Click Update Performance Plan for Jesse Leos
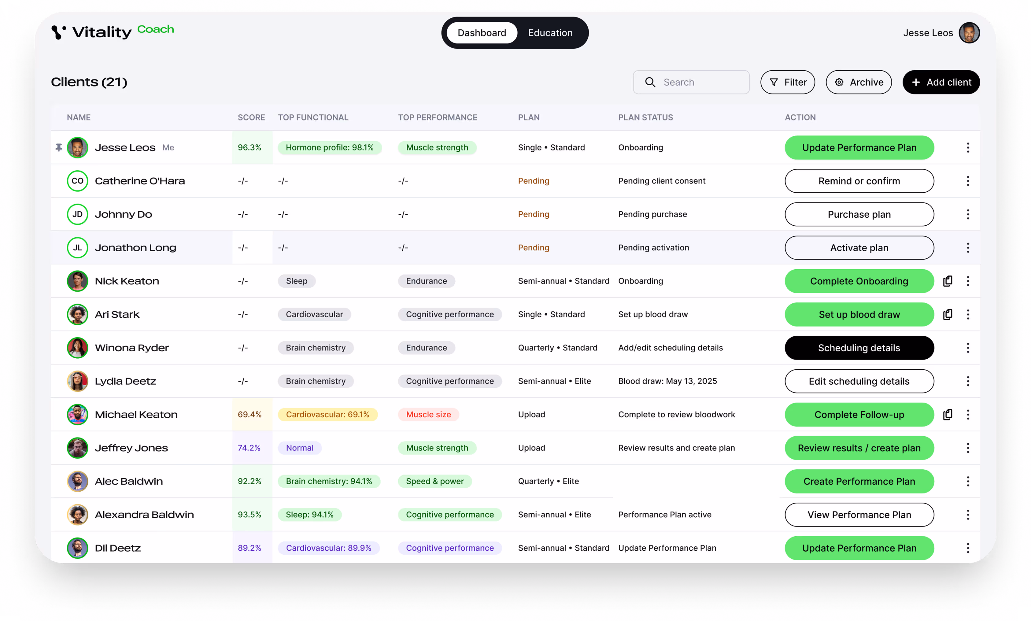Viewport: 1031px width, 621px height. tap(859, 147)
